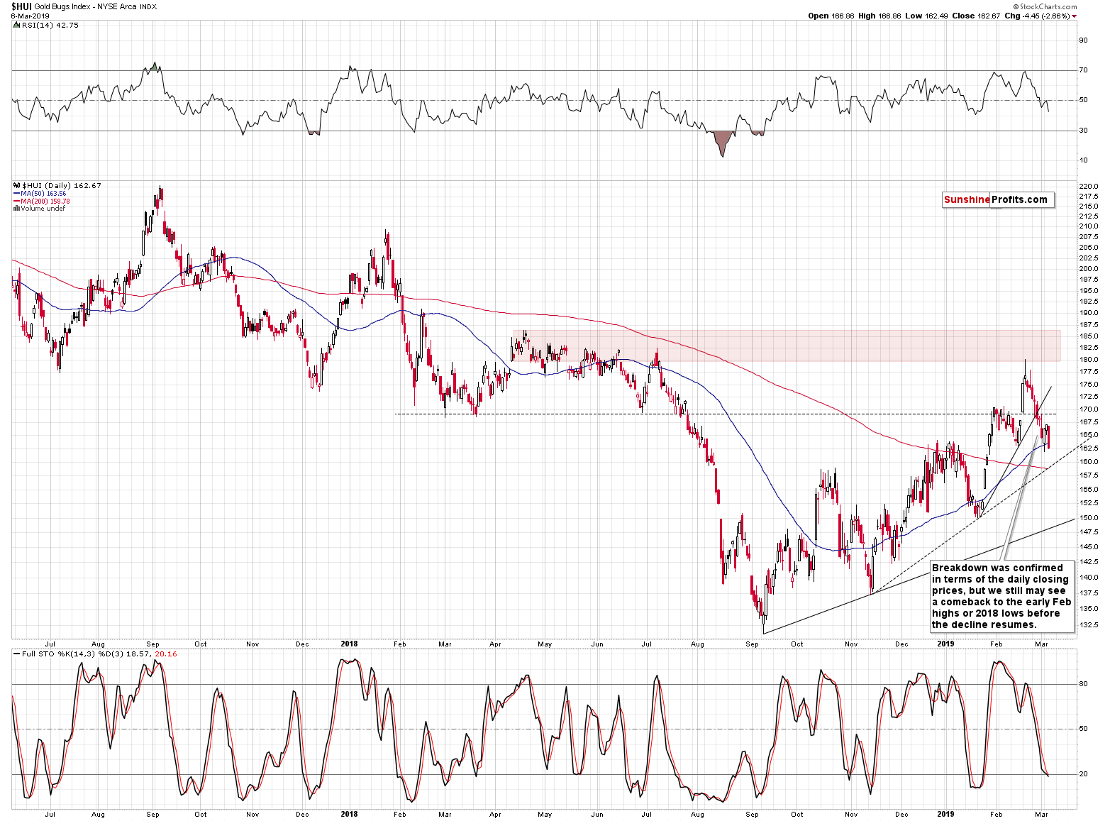
Task: Click the 2019 year label below the price chart
Action: pos(945,644)
